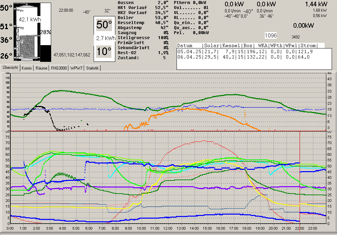Click the F4 sensor at tank bottom

click(21, 57)
